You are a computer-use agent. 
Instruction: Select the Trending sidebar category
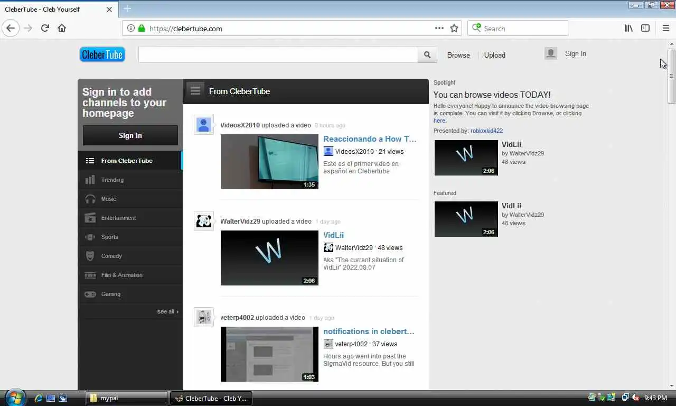(130, 180)
